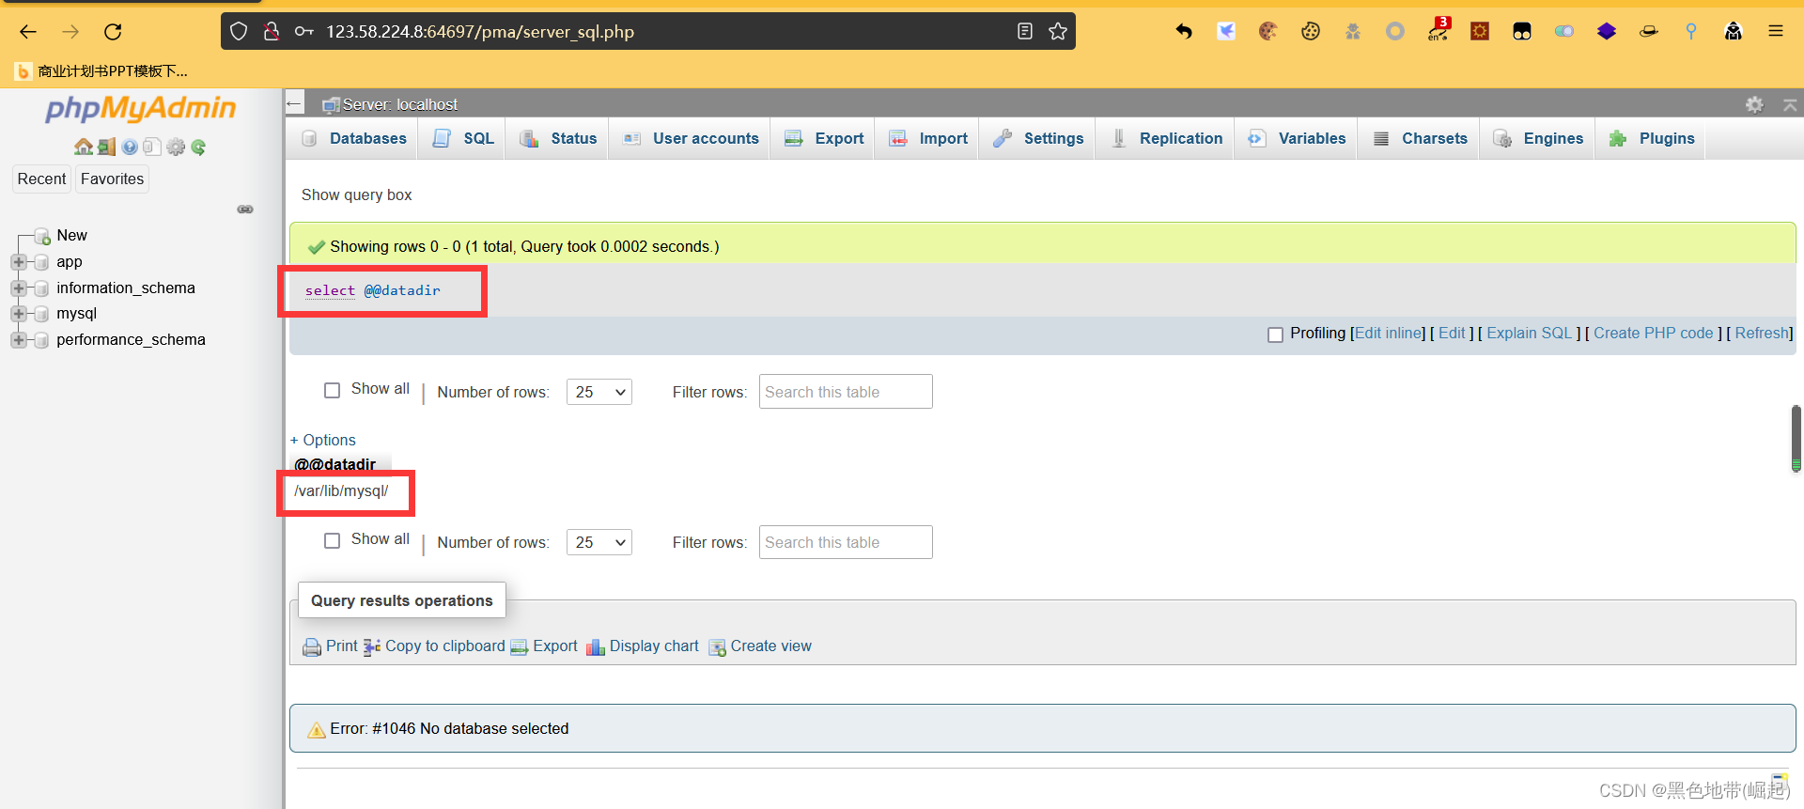Click the Export icon in results operations
The image size is (1804, 809).
coord(520,646)
